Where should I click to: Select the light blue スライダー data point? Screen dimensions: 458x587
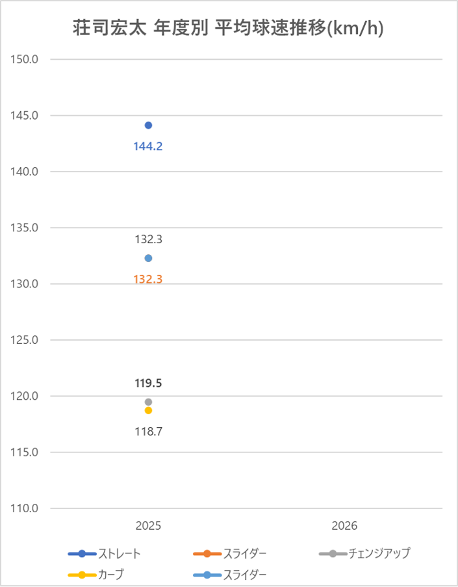[148, 258]
